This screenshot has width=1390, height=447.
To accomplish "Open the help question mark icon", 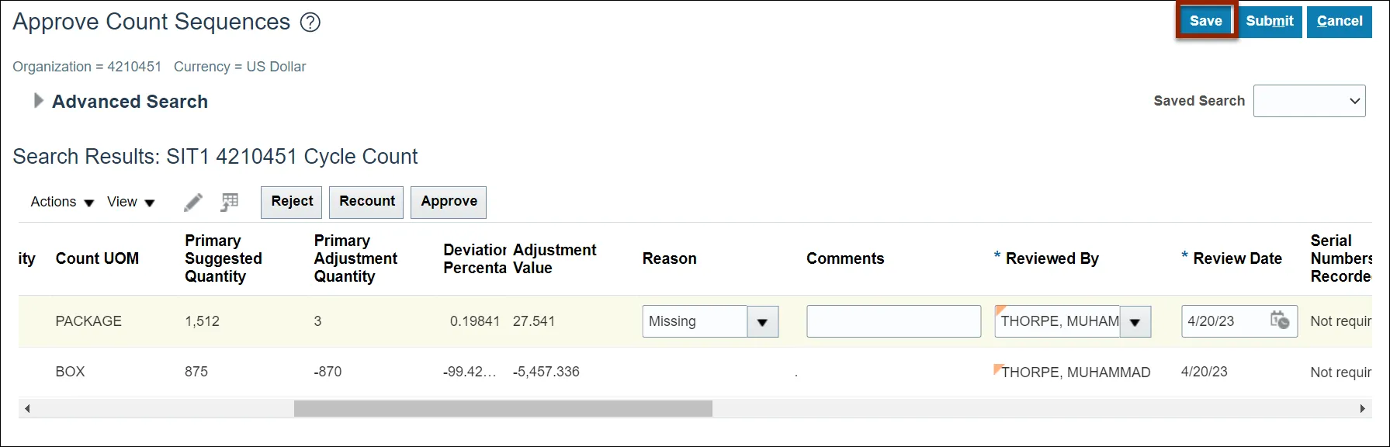I will 310,23.
